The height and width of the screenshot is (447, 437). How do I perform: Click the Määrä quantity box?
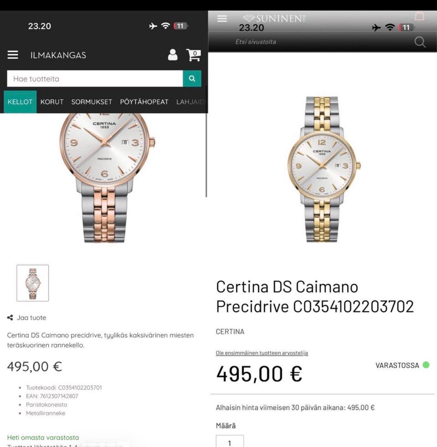[x=230, y=441]
